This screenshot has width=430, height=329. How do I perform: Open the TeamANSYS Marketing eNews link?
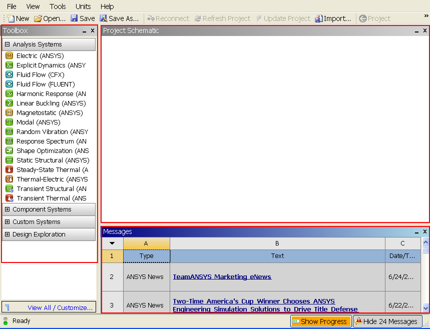coord(222,276)
